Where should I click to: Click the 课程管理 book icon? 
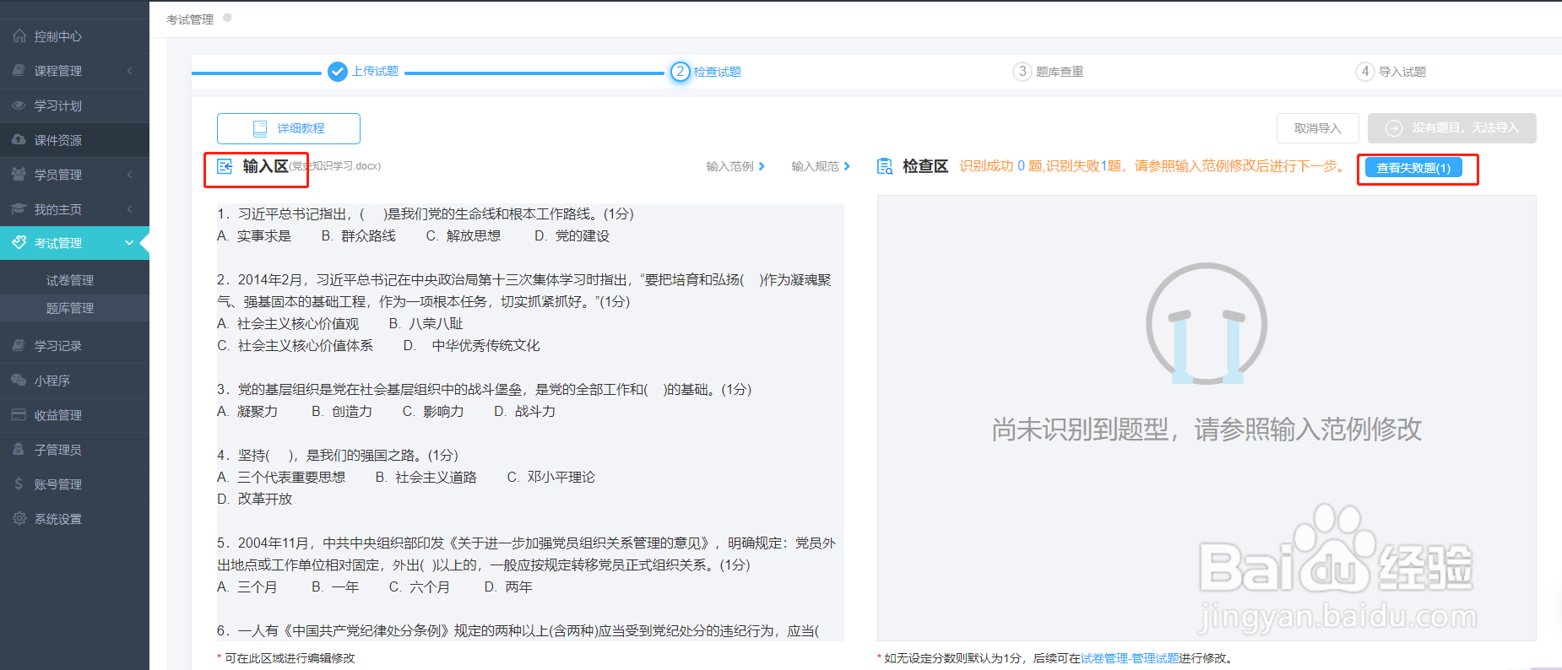[x=19, y=71]
